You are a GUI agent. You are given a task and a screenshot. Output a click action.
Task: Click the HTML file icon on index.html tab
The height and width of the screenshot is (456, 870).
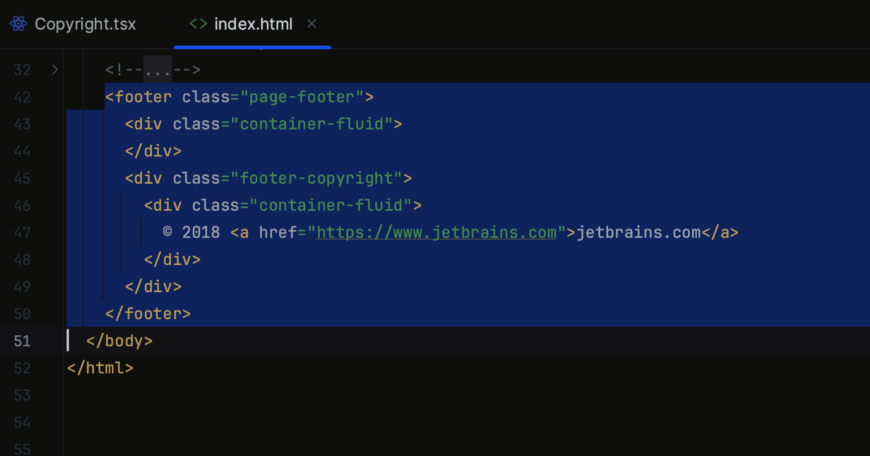click(197, 23)
